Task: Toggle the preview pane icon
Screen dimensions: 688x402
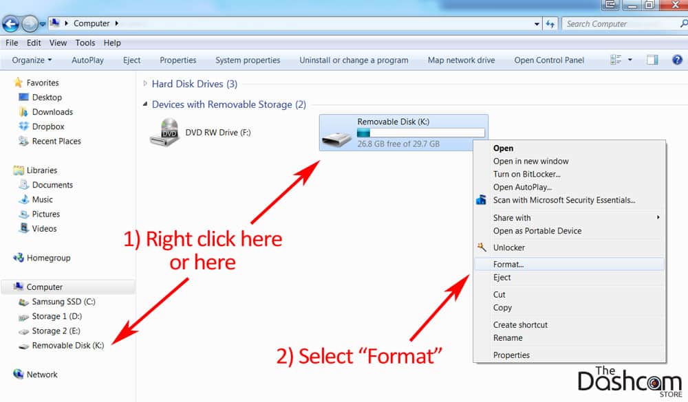Action: click(x=652, y=60)
